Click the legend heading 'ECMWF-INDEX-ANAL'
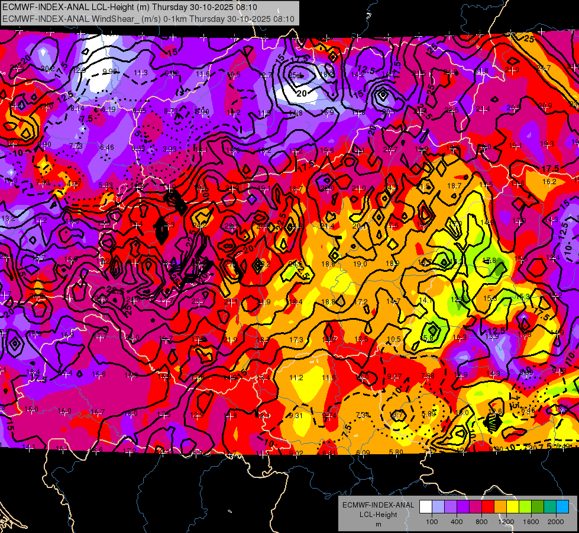The width and height of the screenshot is (579, 533). coord(378,505)
